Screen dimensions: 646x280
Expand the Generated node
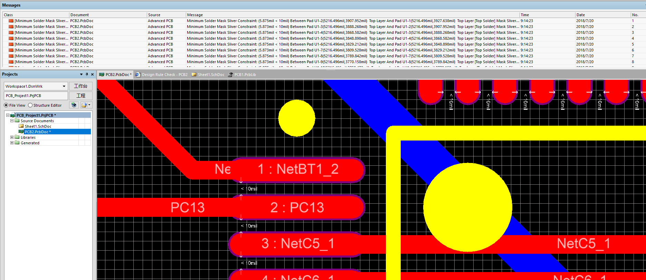click(x=12, y=143)
